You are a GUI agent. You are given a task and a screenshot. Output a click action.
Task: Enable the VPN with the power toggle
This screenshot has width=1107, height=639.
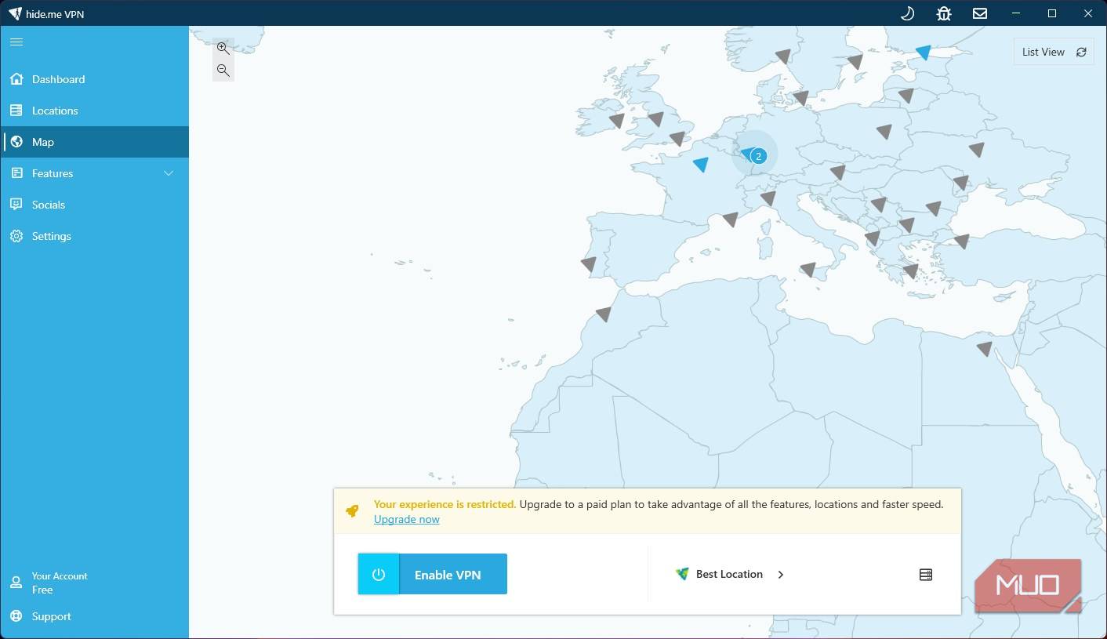point(379,574)
